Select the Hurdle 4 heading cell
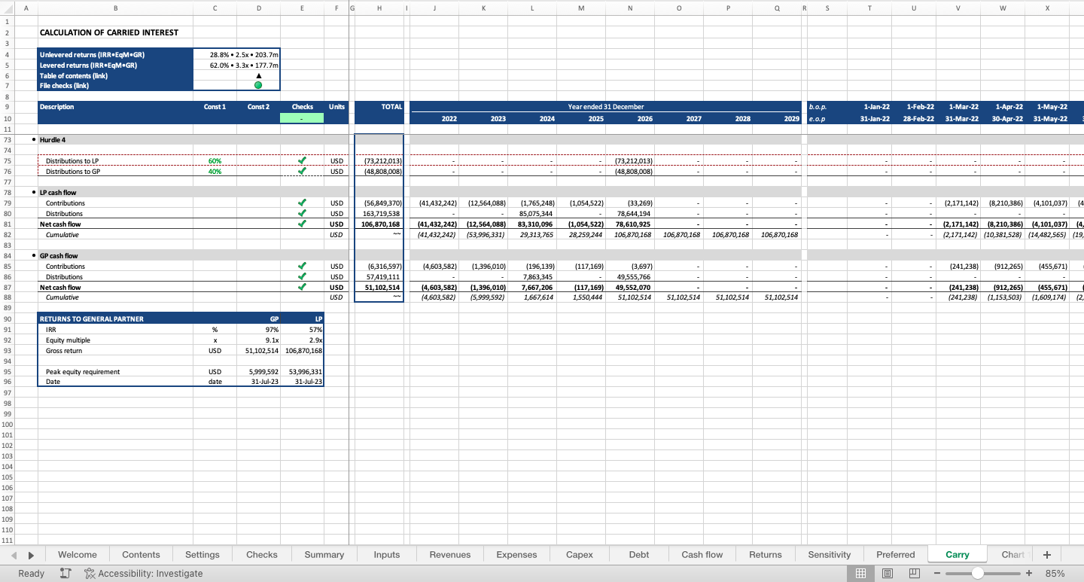 pyautogui.click(x=115, y=140)
